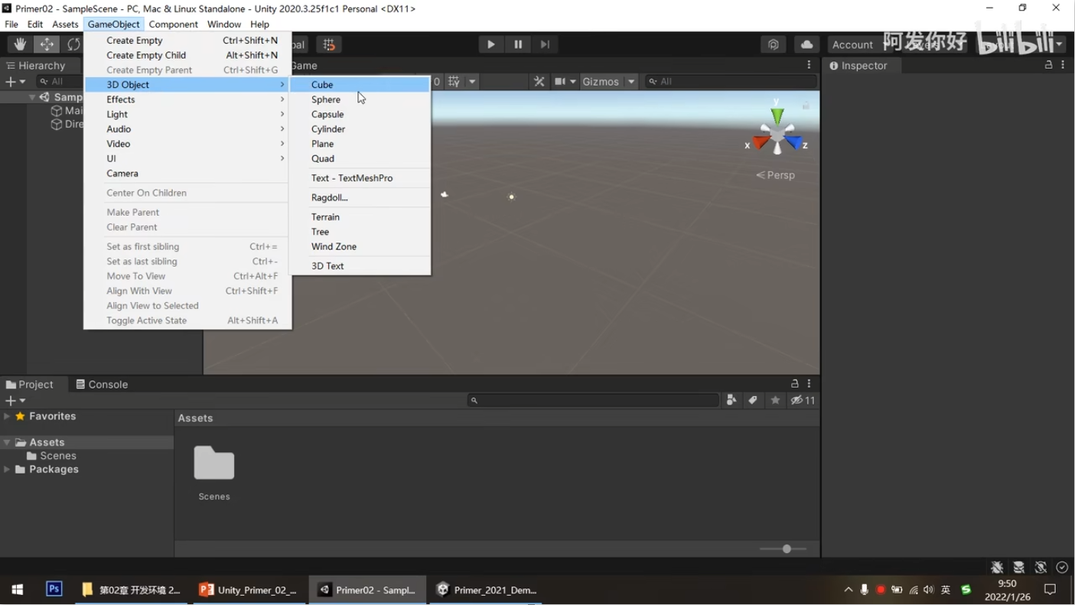Expand Light submenu
The width and height of the screenshot is (1075, 605).
point(187,114)
